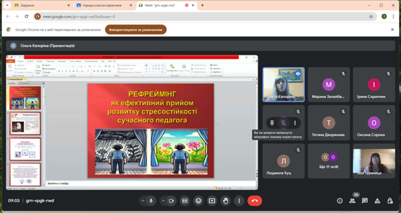Image resolution: width=401 pixels, height=214 pixels.
Task: Pin the hovered participant tile
Action: click(272, 123)
